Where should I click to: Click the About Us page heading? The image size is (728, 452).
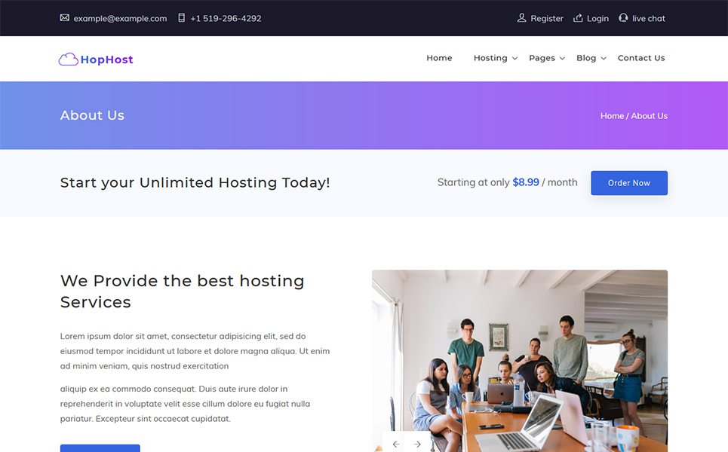point(92,115)
